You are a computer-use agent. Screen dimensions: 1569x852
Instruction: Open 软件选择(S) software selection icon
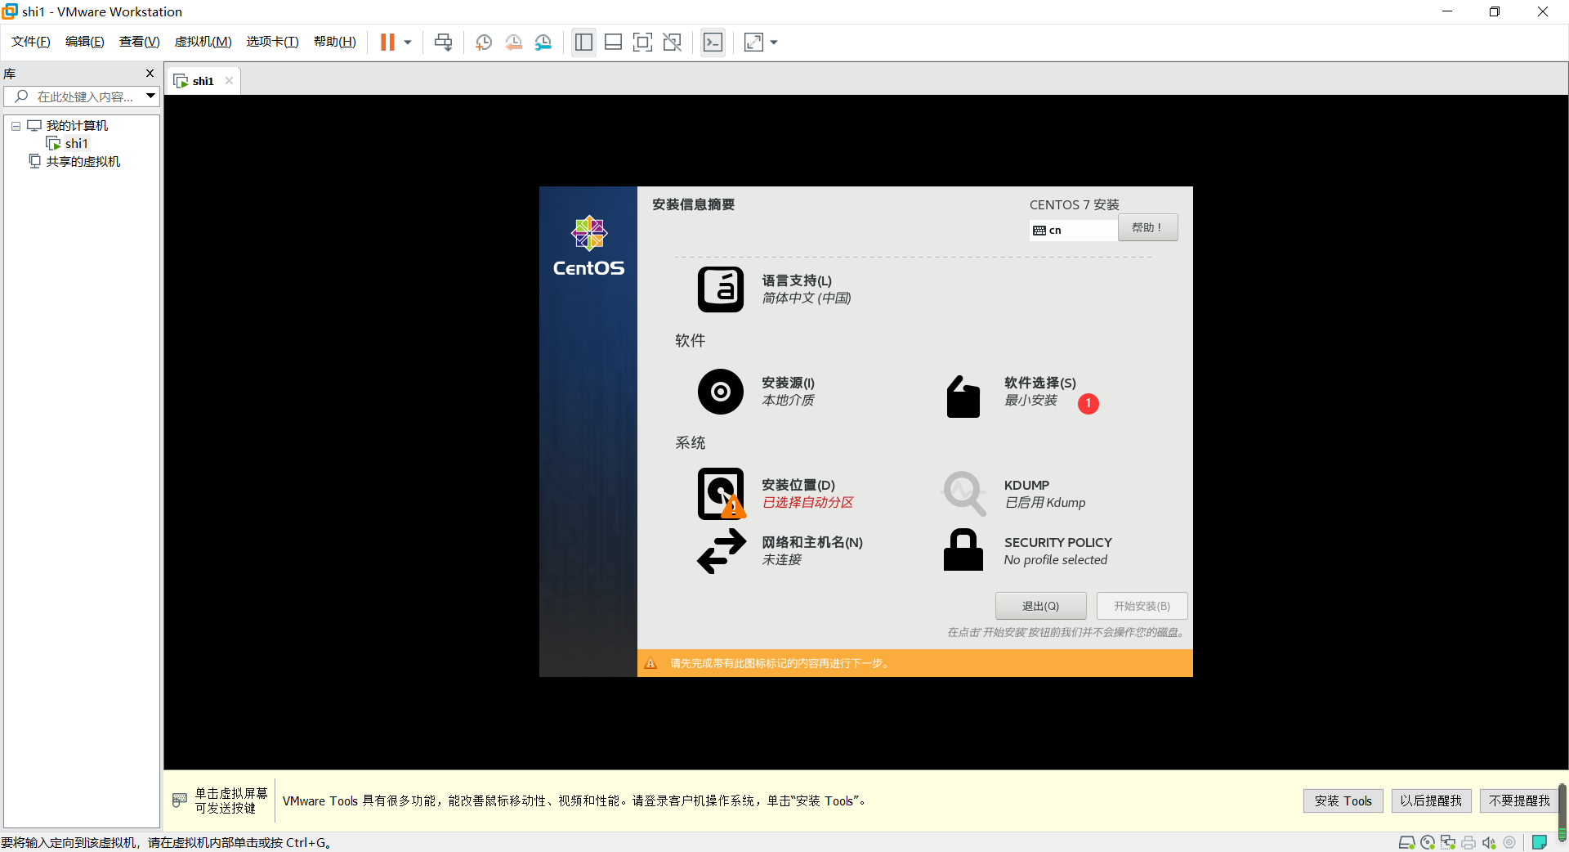963,397
